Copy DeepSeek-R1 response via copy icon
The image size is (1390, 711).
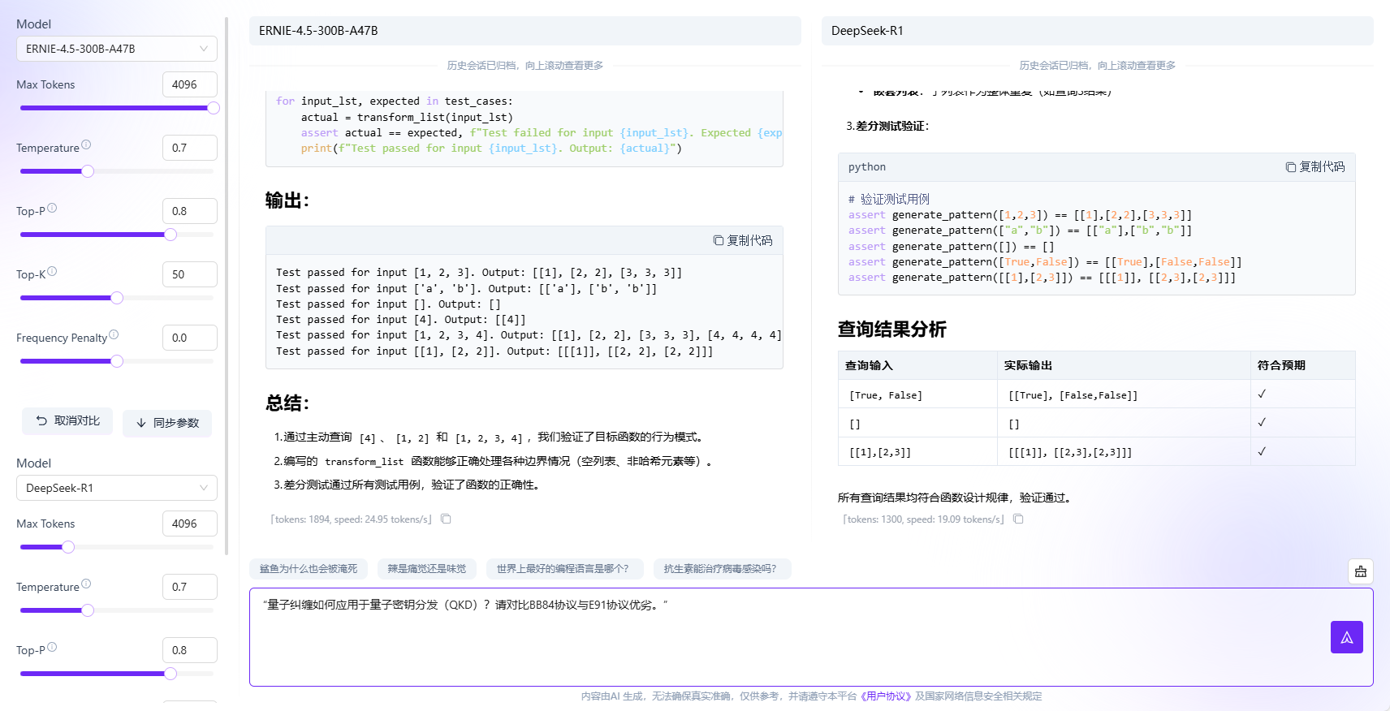[x=1018, y=519]
